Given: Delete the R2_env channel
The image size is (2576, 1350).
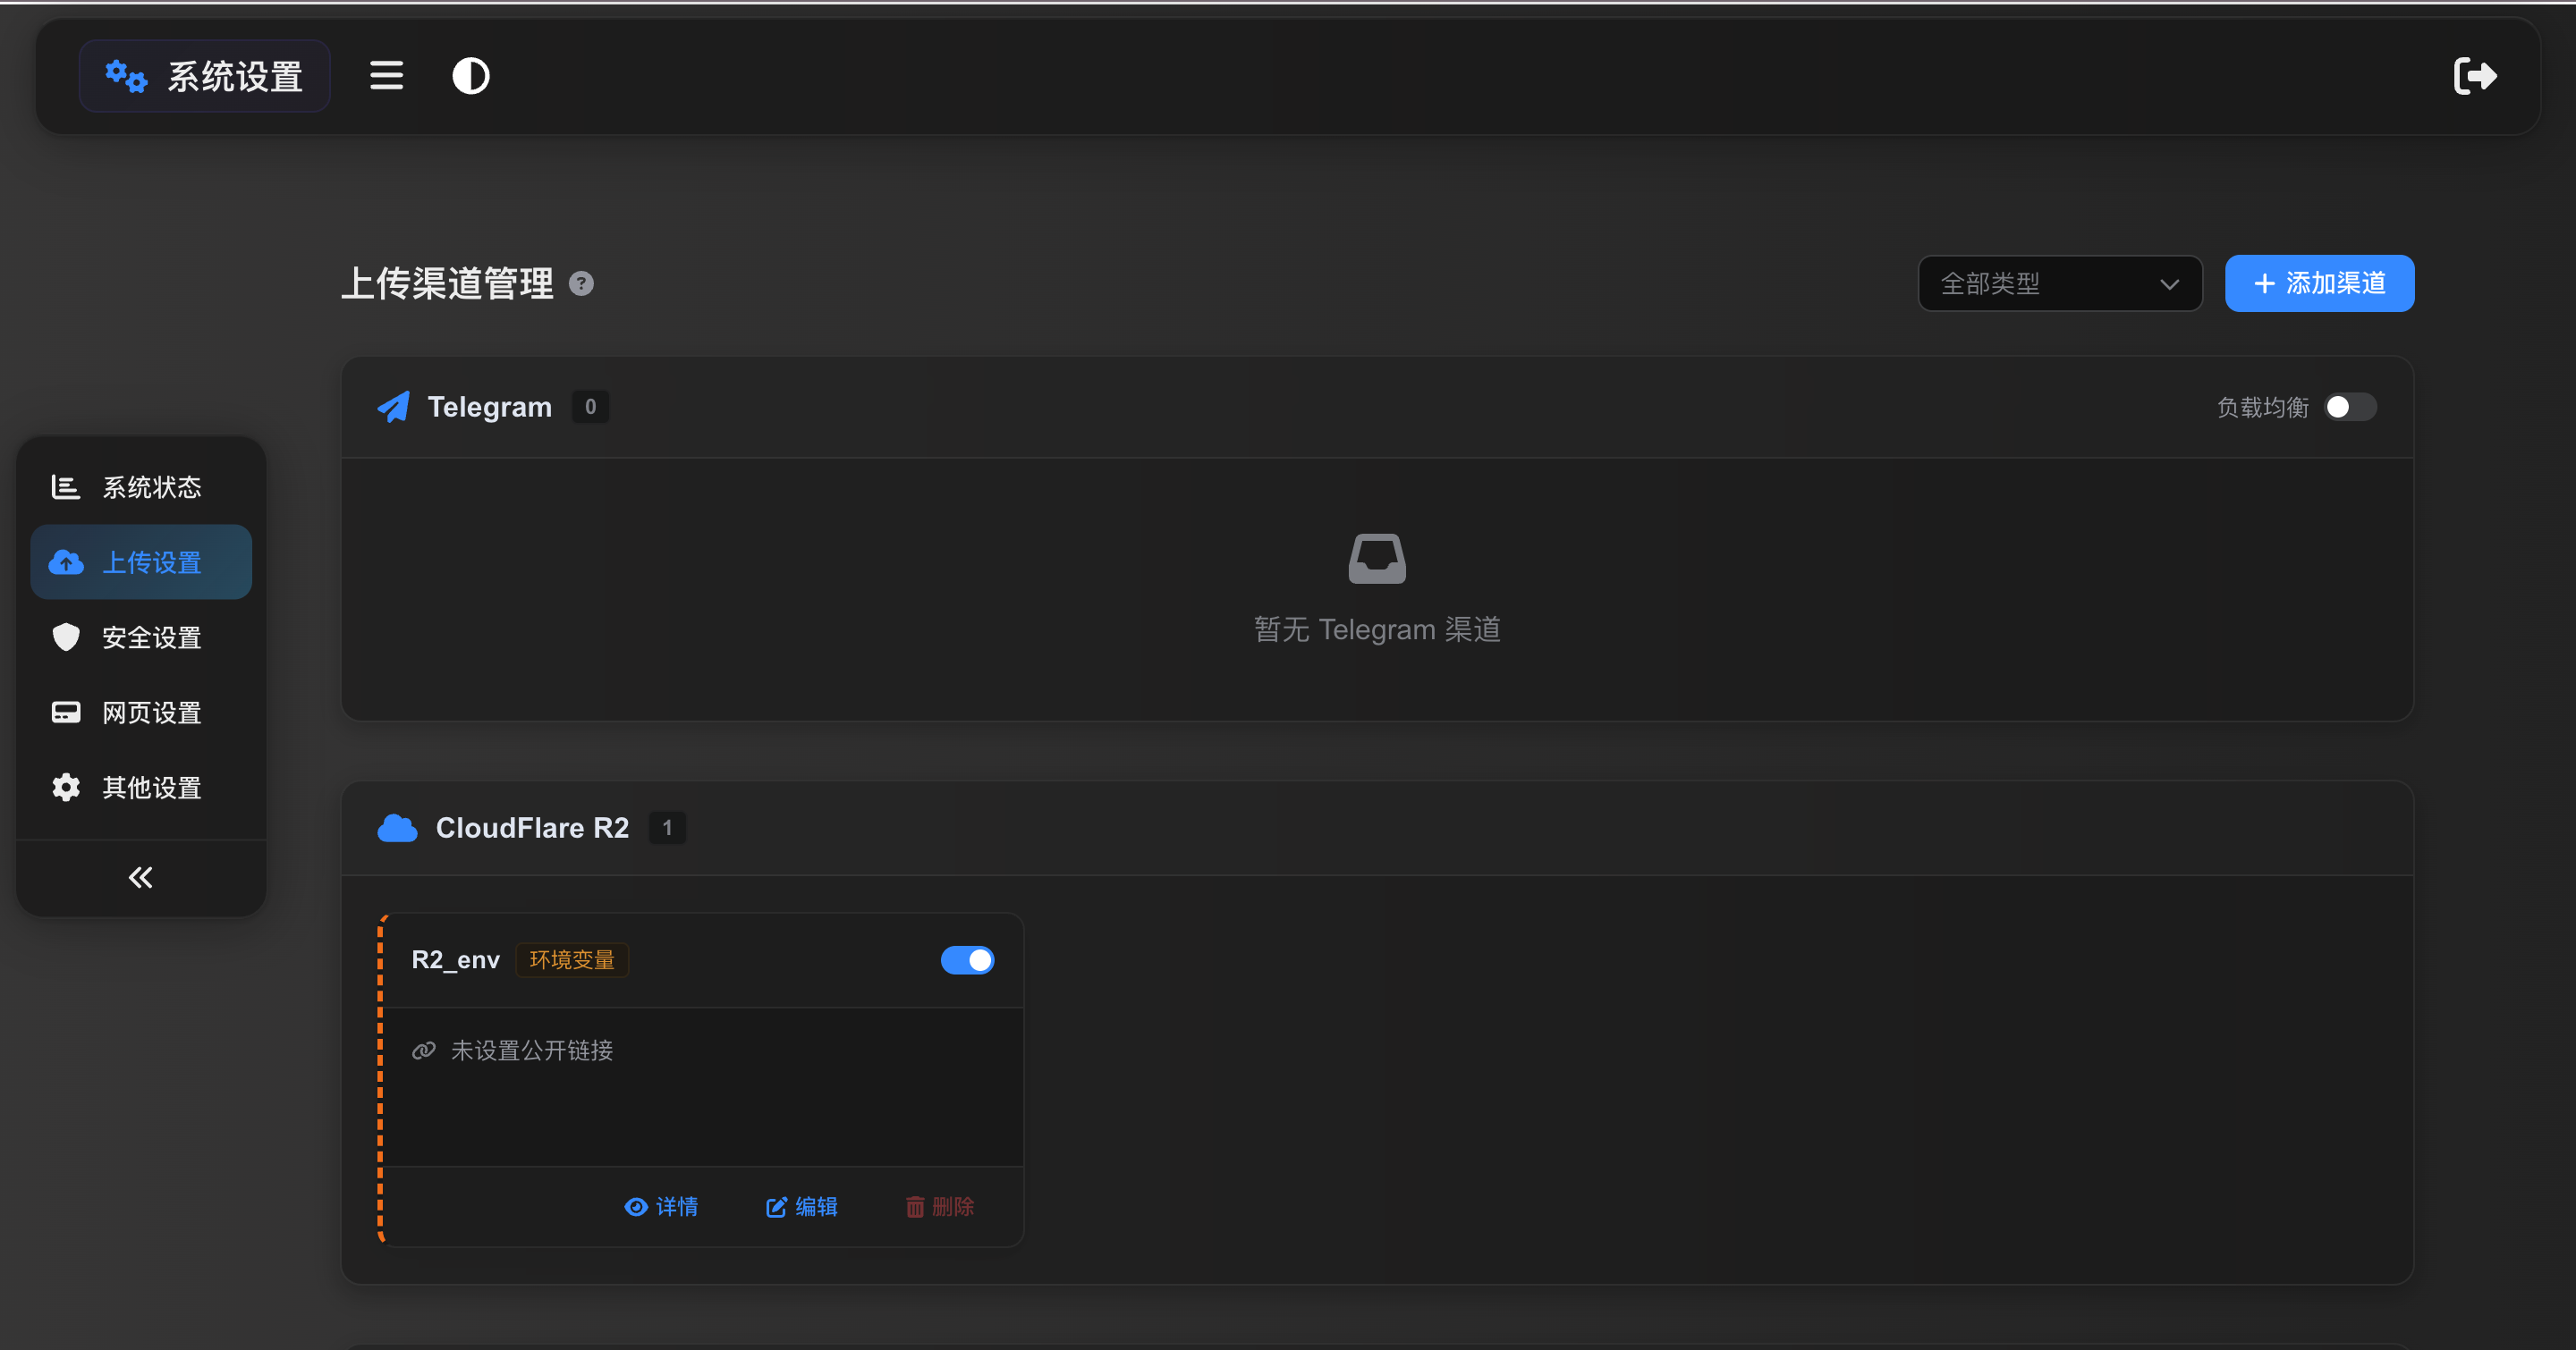Looking at the screenshot, I should [x=939, y=1207].
